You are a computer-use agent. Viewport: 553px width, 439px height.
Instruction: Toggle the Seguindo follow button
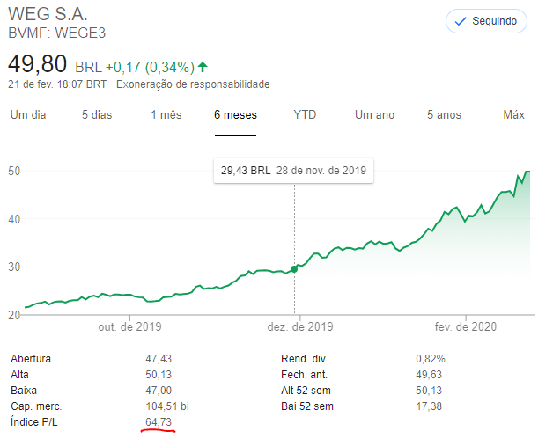click(x=486, y=21)
